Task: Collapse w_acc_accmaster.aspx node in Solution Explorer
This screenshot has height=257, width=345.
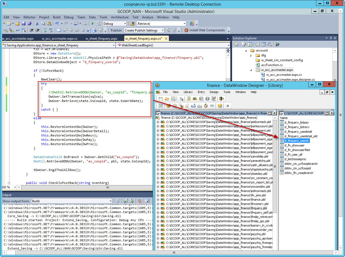Action: pos(251,70)
